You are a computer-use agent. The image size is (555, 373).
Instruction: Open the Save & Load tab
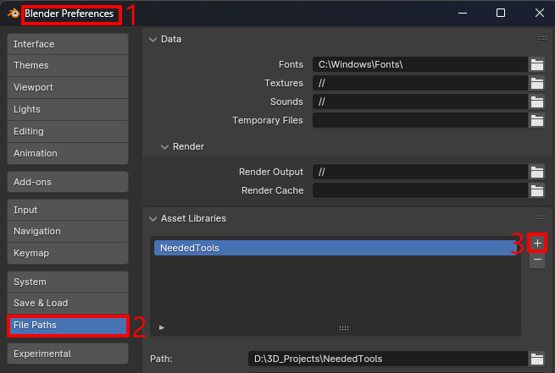68,303
